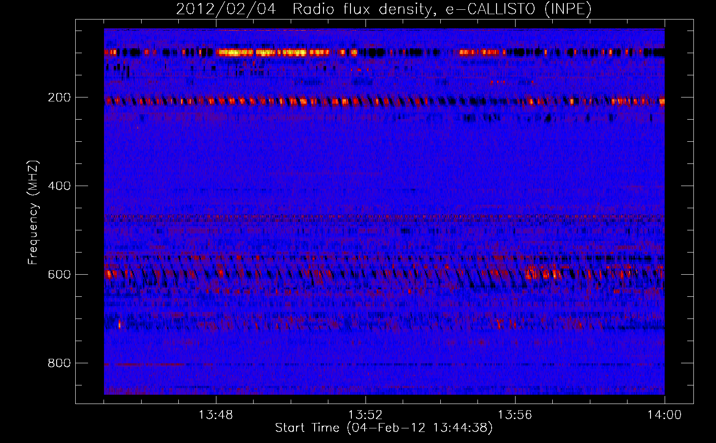Click the 600 frequency tick label
This screenshot has height=443, width=716.
click(x=59, y=275)
